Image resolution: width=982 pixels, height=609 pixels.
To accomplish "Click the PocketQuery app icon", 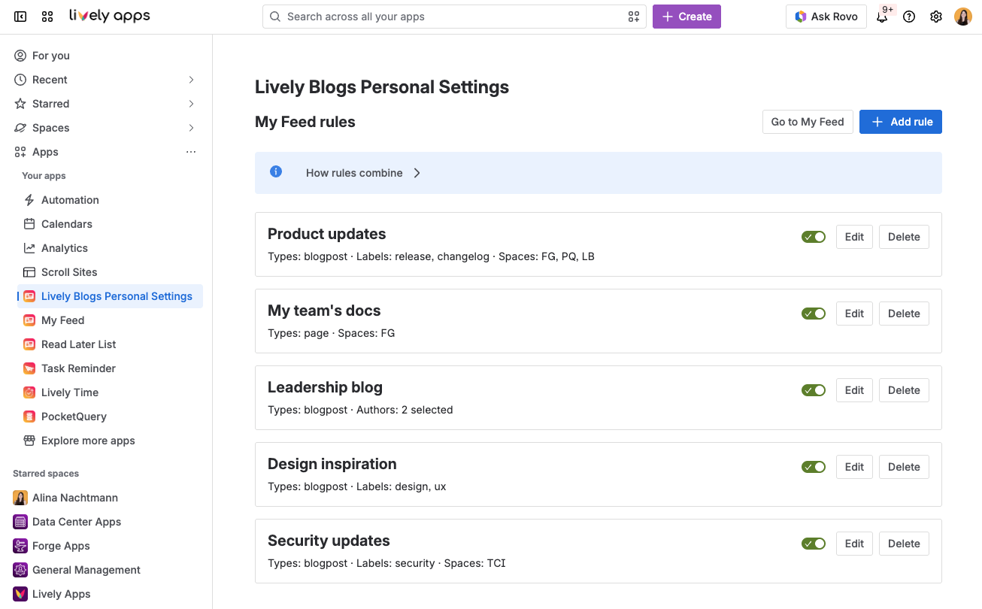I will (x=29, y=417).
